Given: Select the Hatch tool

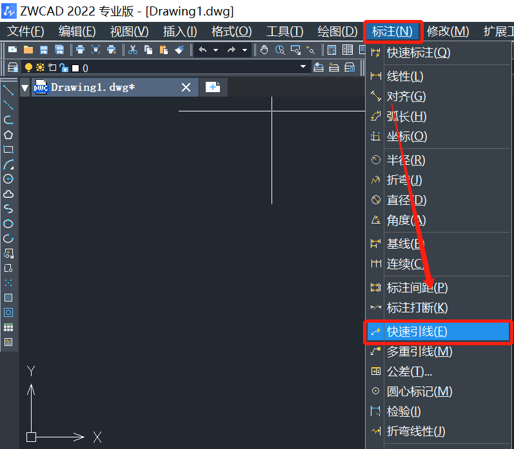Looking at the screenshot, I should [x=8, y=298].
